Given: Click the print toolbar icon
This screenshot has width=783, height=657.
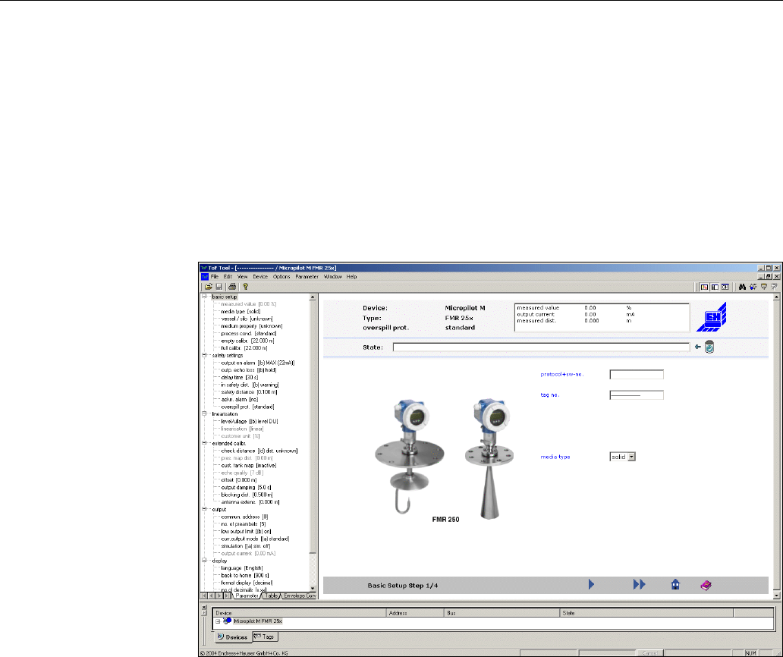Looking at the screenshot, I should coord(232,287).
